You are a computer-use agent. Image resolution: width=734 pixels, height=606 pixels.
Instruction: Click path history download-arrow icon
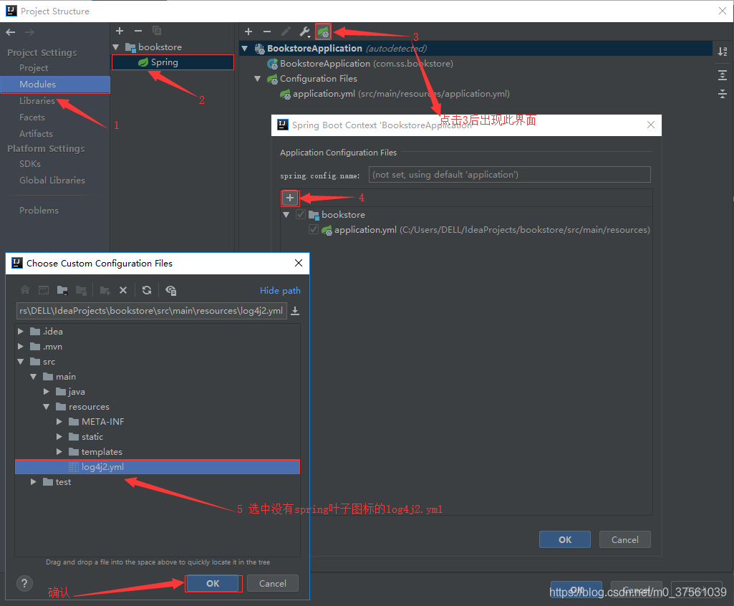click(x=295, y=310)
